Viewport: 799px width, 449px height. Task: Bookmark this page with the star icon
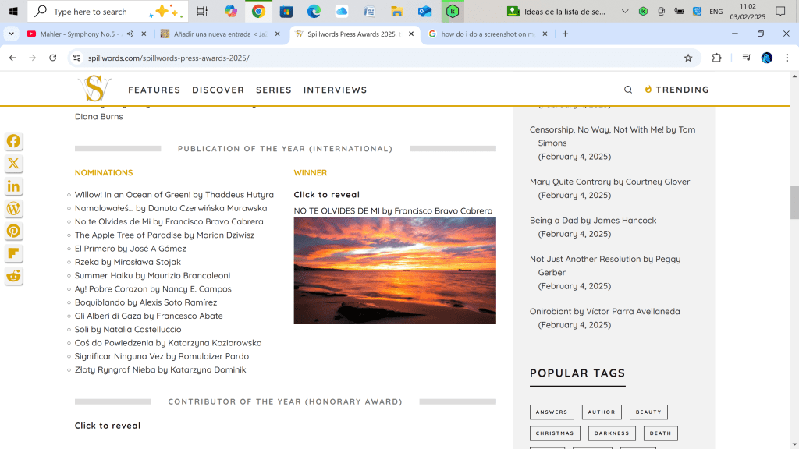688,58
